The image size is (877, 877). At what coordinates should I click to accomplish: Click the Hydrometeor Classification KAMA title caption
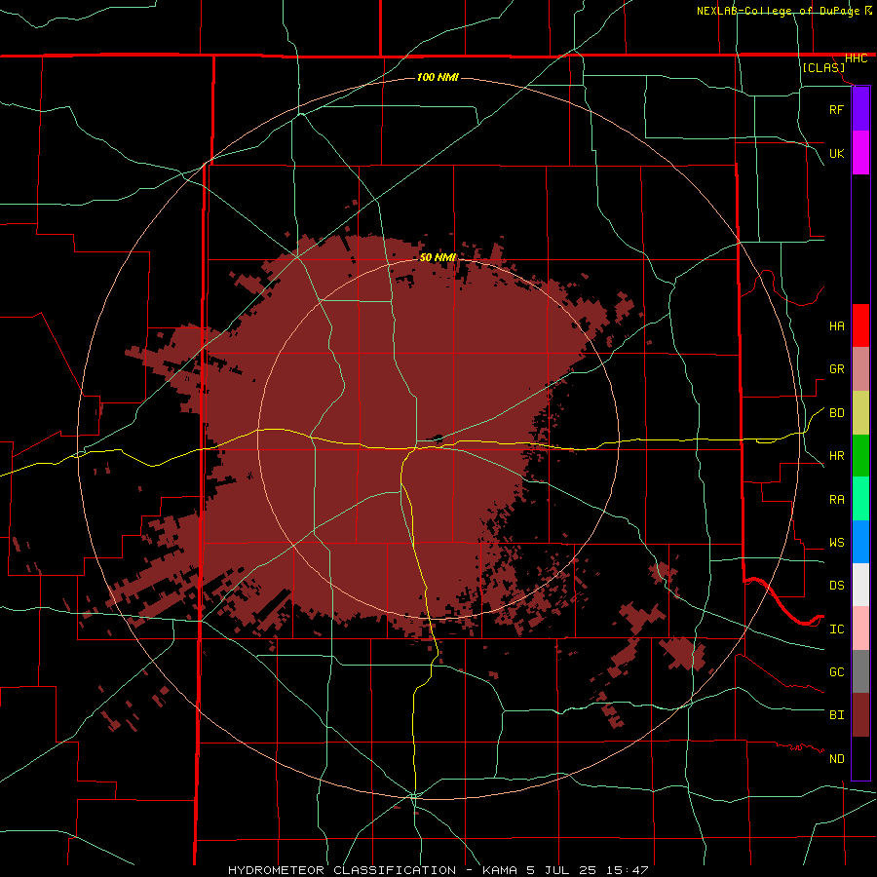pyautogui.click(x=438, y=870)
